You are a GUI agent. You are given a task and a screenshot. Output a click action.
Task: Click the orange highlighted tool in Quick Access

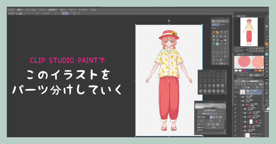217,32
